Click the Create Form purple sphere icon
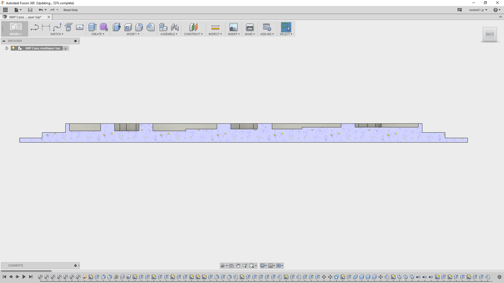504x283 pixels. pyautogui.click(x=104, y=28)
